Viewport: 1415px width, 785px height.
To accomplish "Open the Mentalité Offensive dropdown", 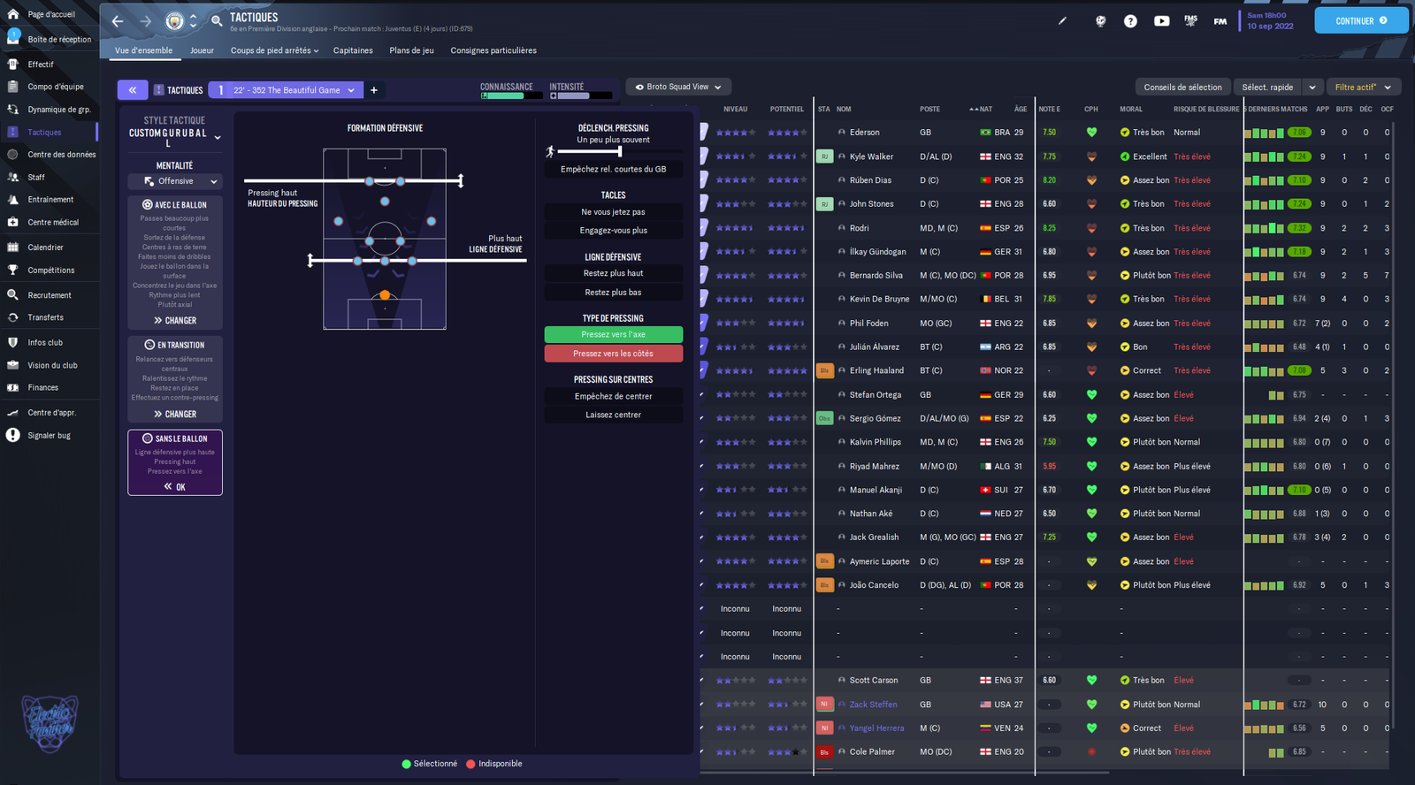I will pyautogui.click(x=175, y=181).
